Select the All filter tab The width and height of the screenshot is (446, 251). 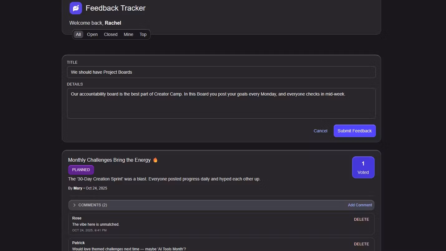(78, 34)
